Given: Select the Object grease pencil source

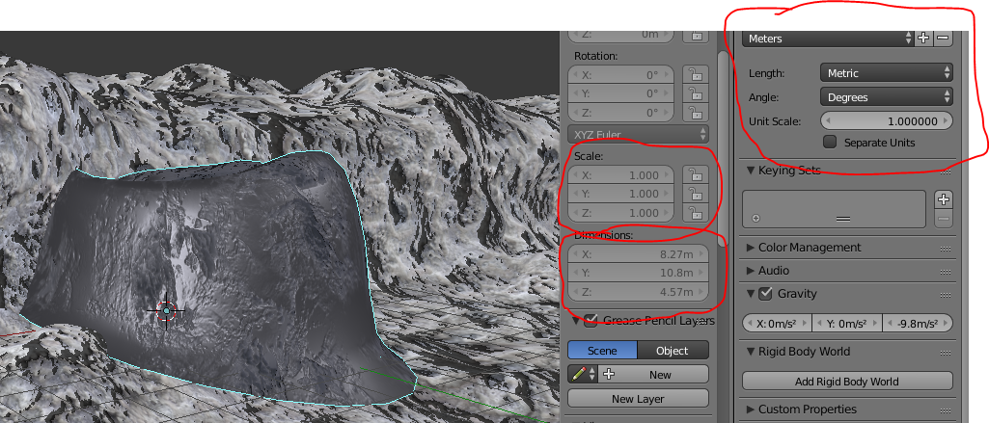Looking at the screenshot, I should point(673,351).
